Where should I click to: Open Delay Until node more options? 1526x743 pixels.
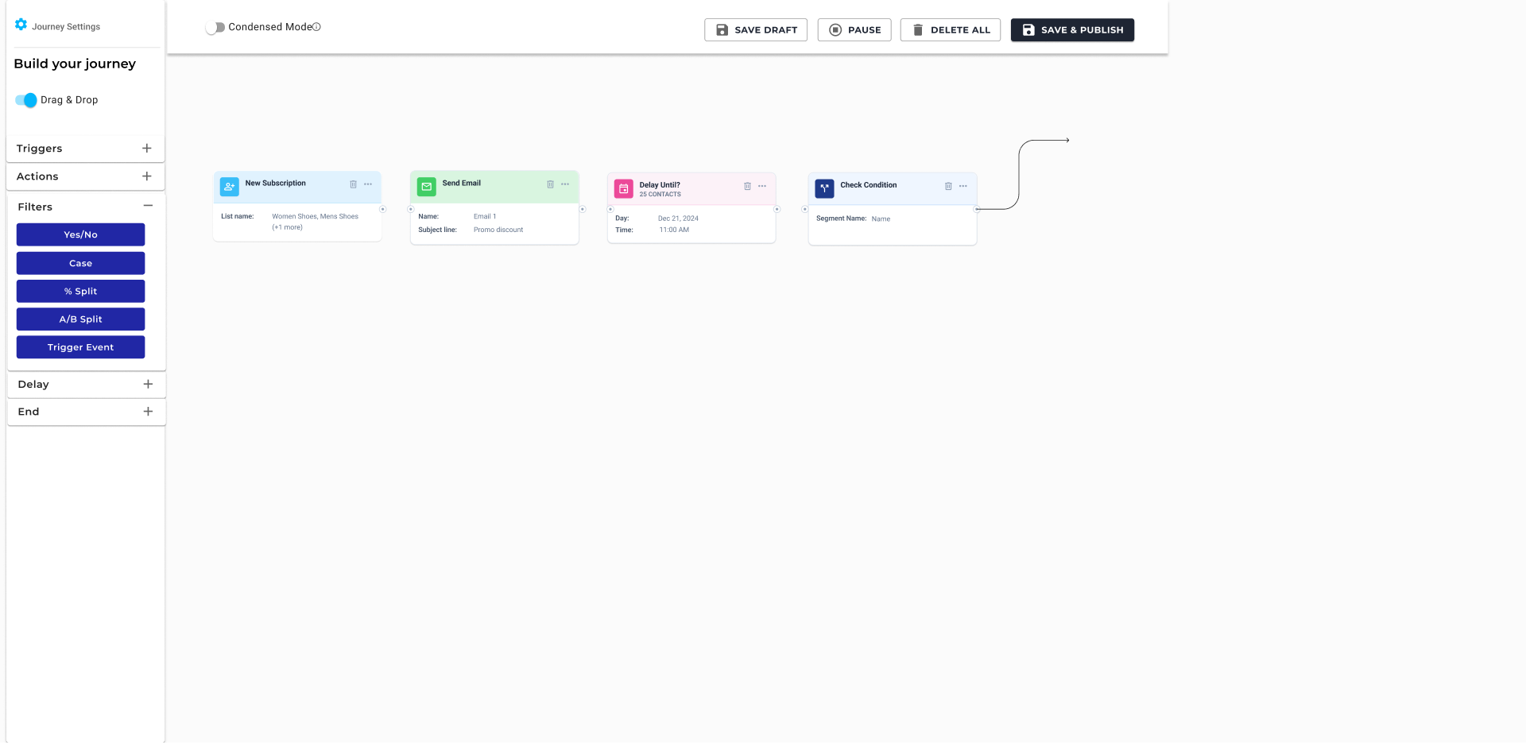click(762, 186)
